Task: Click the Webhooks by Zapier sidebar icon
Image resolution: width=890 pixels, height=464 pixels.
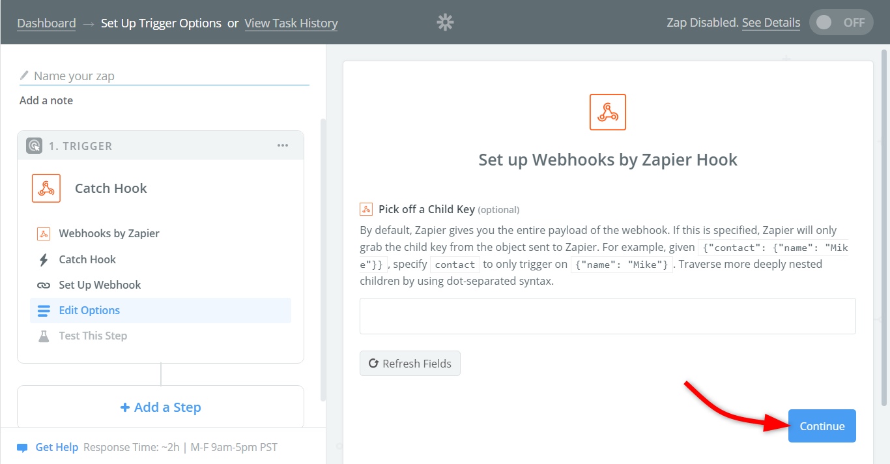Action: pos(44,233)
